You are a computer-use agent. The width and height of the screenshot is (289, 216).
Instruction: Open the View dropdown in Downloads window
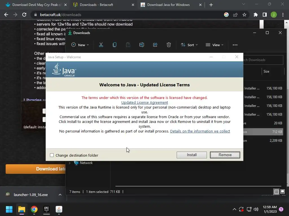click(214, 45)
